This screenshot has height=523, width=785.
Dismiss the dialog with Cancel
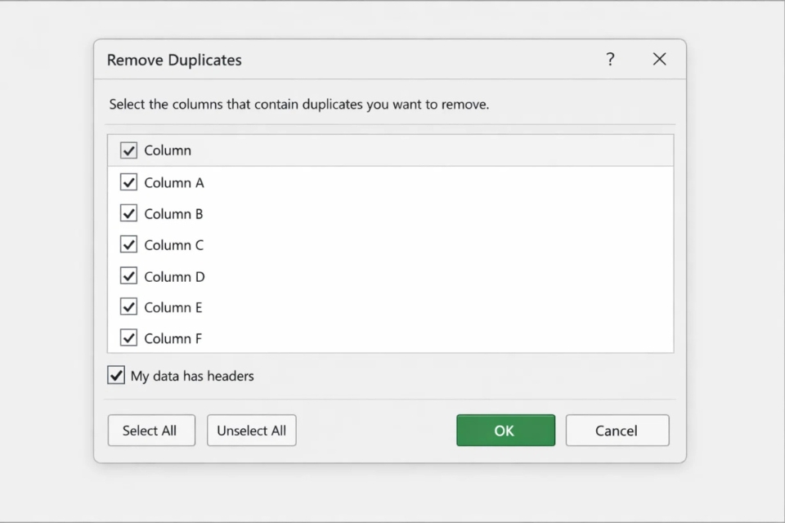(x=617, y=430)
